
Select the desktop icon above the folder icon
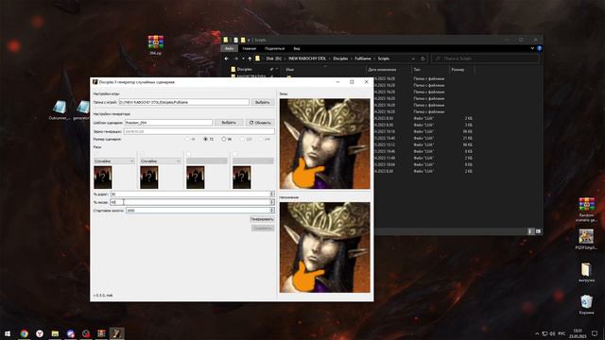point(586,239)
